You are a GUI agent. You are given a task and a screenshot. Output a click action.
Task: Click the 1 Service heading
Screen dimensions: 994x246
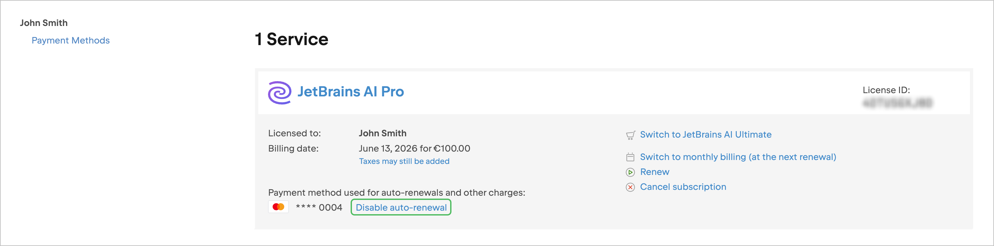point(291,39)
